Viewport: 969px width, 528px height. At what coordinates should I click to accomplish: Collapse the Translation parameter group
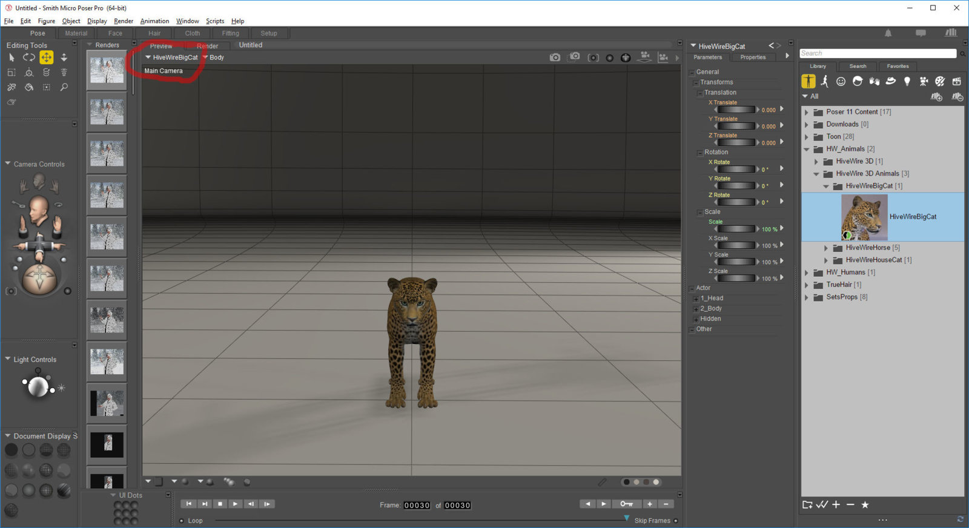[700, 93]
